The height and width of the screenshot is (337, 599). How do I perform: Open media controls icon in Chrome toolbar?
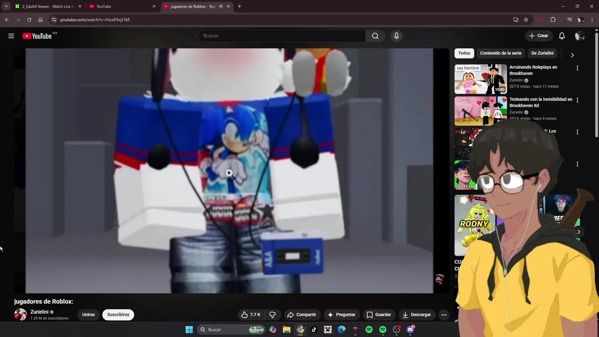click(x=570, y=20)
